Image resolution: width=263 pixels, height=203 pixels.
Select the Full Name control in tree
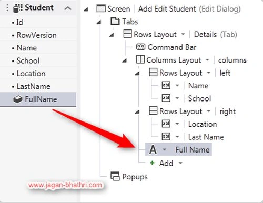pyautogui.click(x=193, y=150)
